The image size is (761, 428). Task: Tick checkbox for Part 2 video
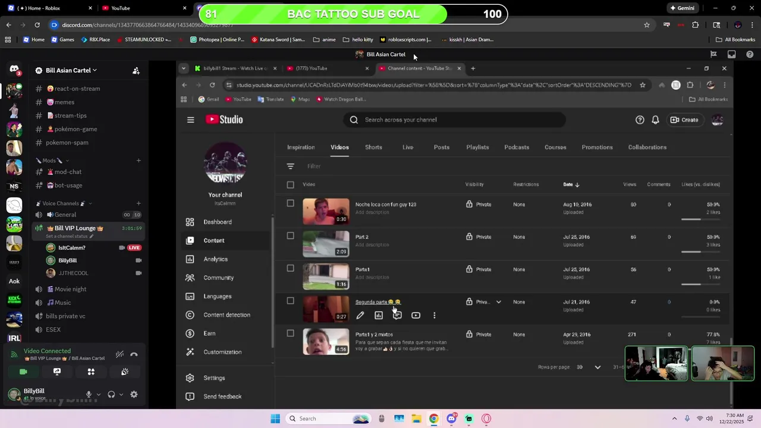(x=290, y=236)
